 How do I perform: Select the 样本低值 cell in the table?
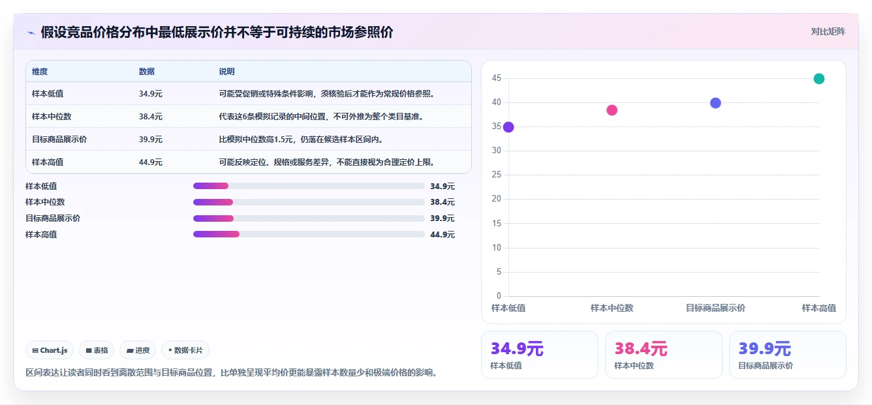48,94
